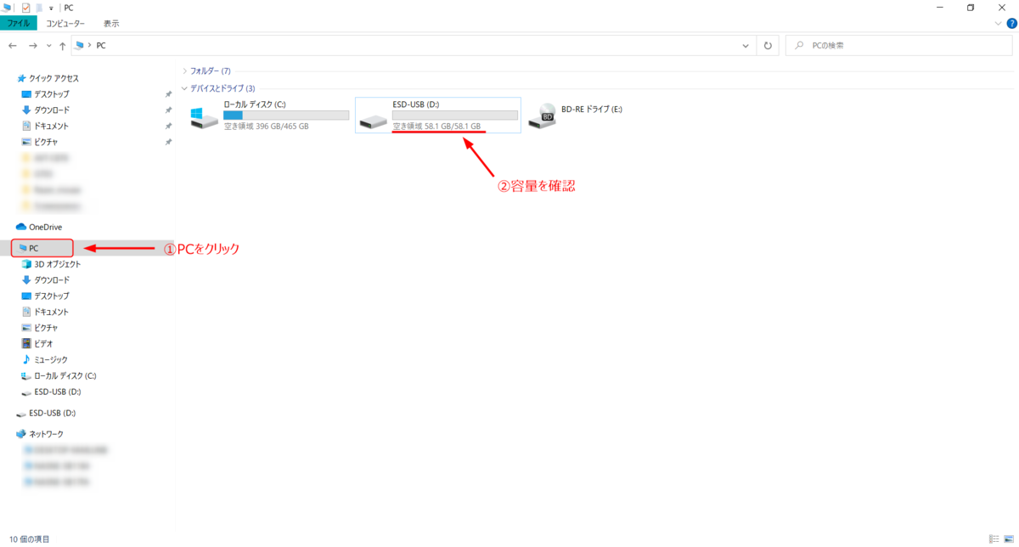The height and width of the screenshot is (547, 1019).
Task: Select ESD-USB (D:) nested under PC node
Action: [52, 392]
